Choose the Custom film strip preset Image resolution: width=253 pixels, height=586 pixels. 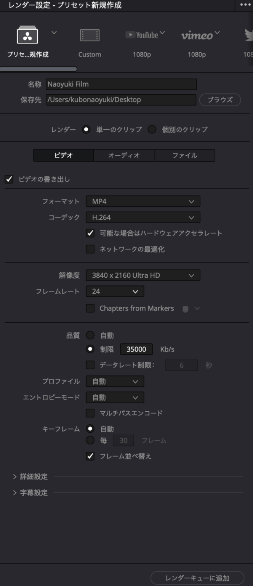[x=90, y=35]
